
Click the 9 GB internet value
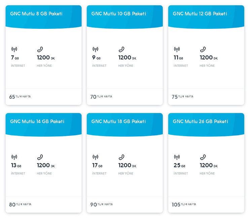point(96,58)
